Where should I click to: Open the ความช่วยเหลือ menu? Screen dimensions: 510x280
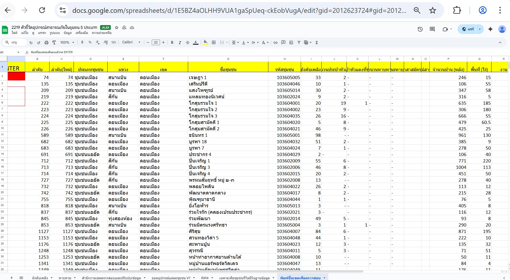click(x=102, y=33)
